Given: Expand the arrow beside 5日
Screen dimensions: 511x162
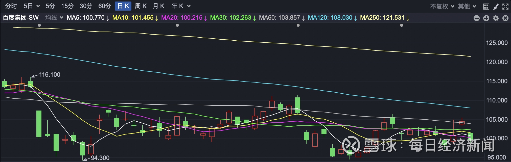Looking at the screenshot, I should [x=38, y=6].
